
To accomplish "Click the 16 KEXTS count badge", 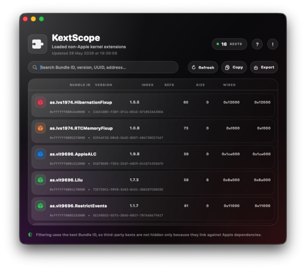I will coord(229,44).
